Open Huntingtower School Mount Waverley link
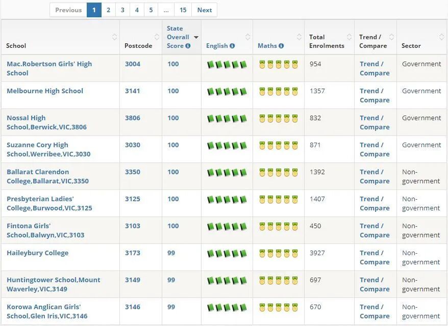The width and height of the screenshot is (448, 326). [54, 284]
